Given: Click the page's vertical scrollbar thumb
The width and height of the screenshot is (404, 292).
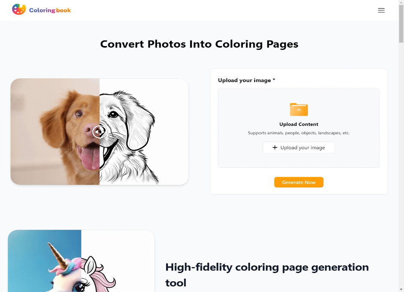Looking at the screenshot, I should point(401,24).
